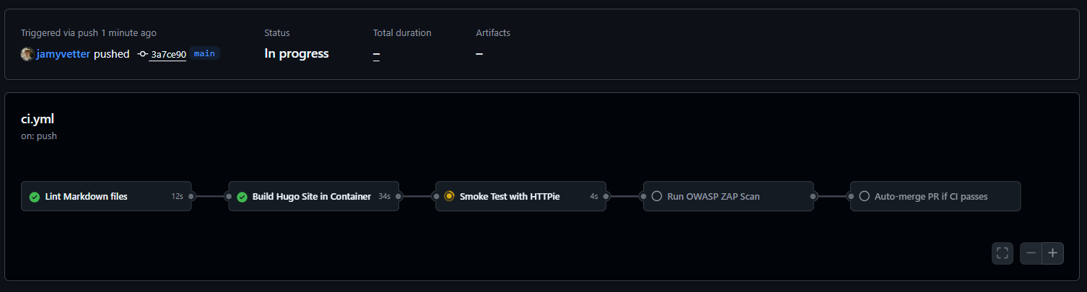
Task: Zoom in the workflow graph
Action: pyautogui.click(x=1053, y=253)
